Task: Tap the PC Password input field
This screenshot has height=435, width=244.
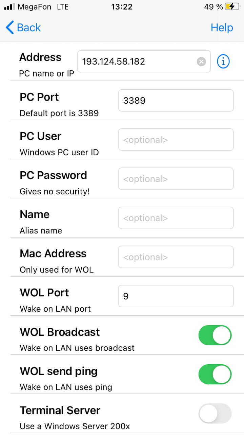Action: (176, 179)
